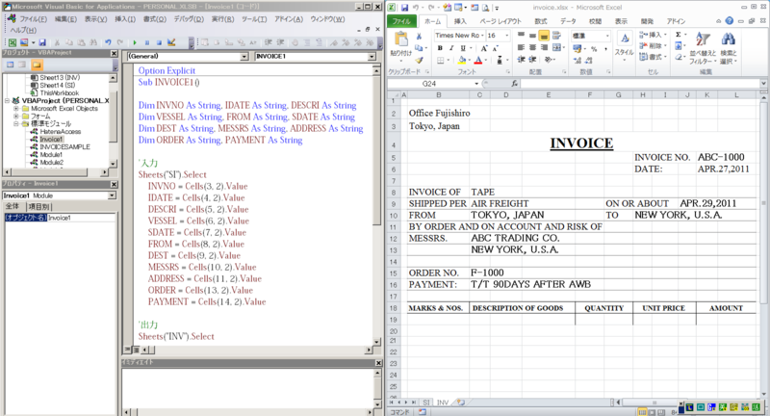Open the number format dropdown

tap(607, 36)
